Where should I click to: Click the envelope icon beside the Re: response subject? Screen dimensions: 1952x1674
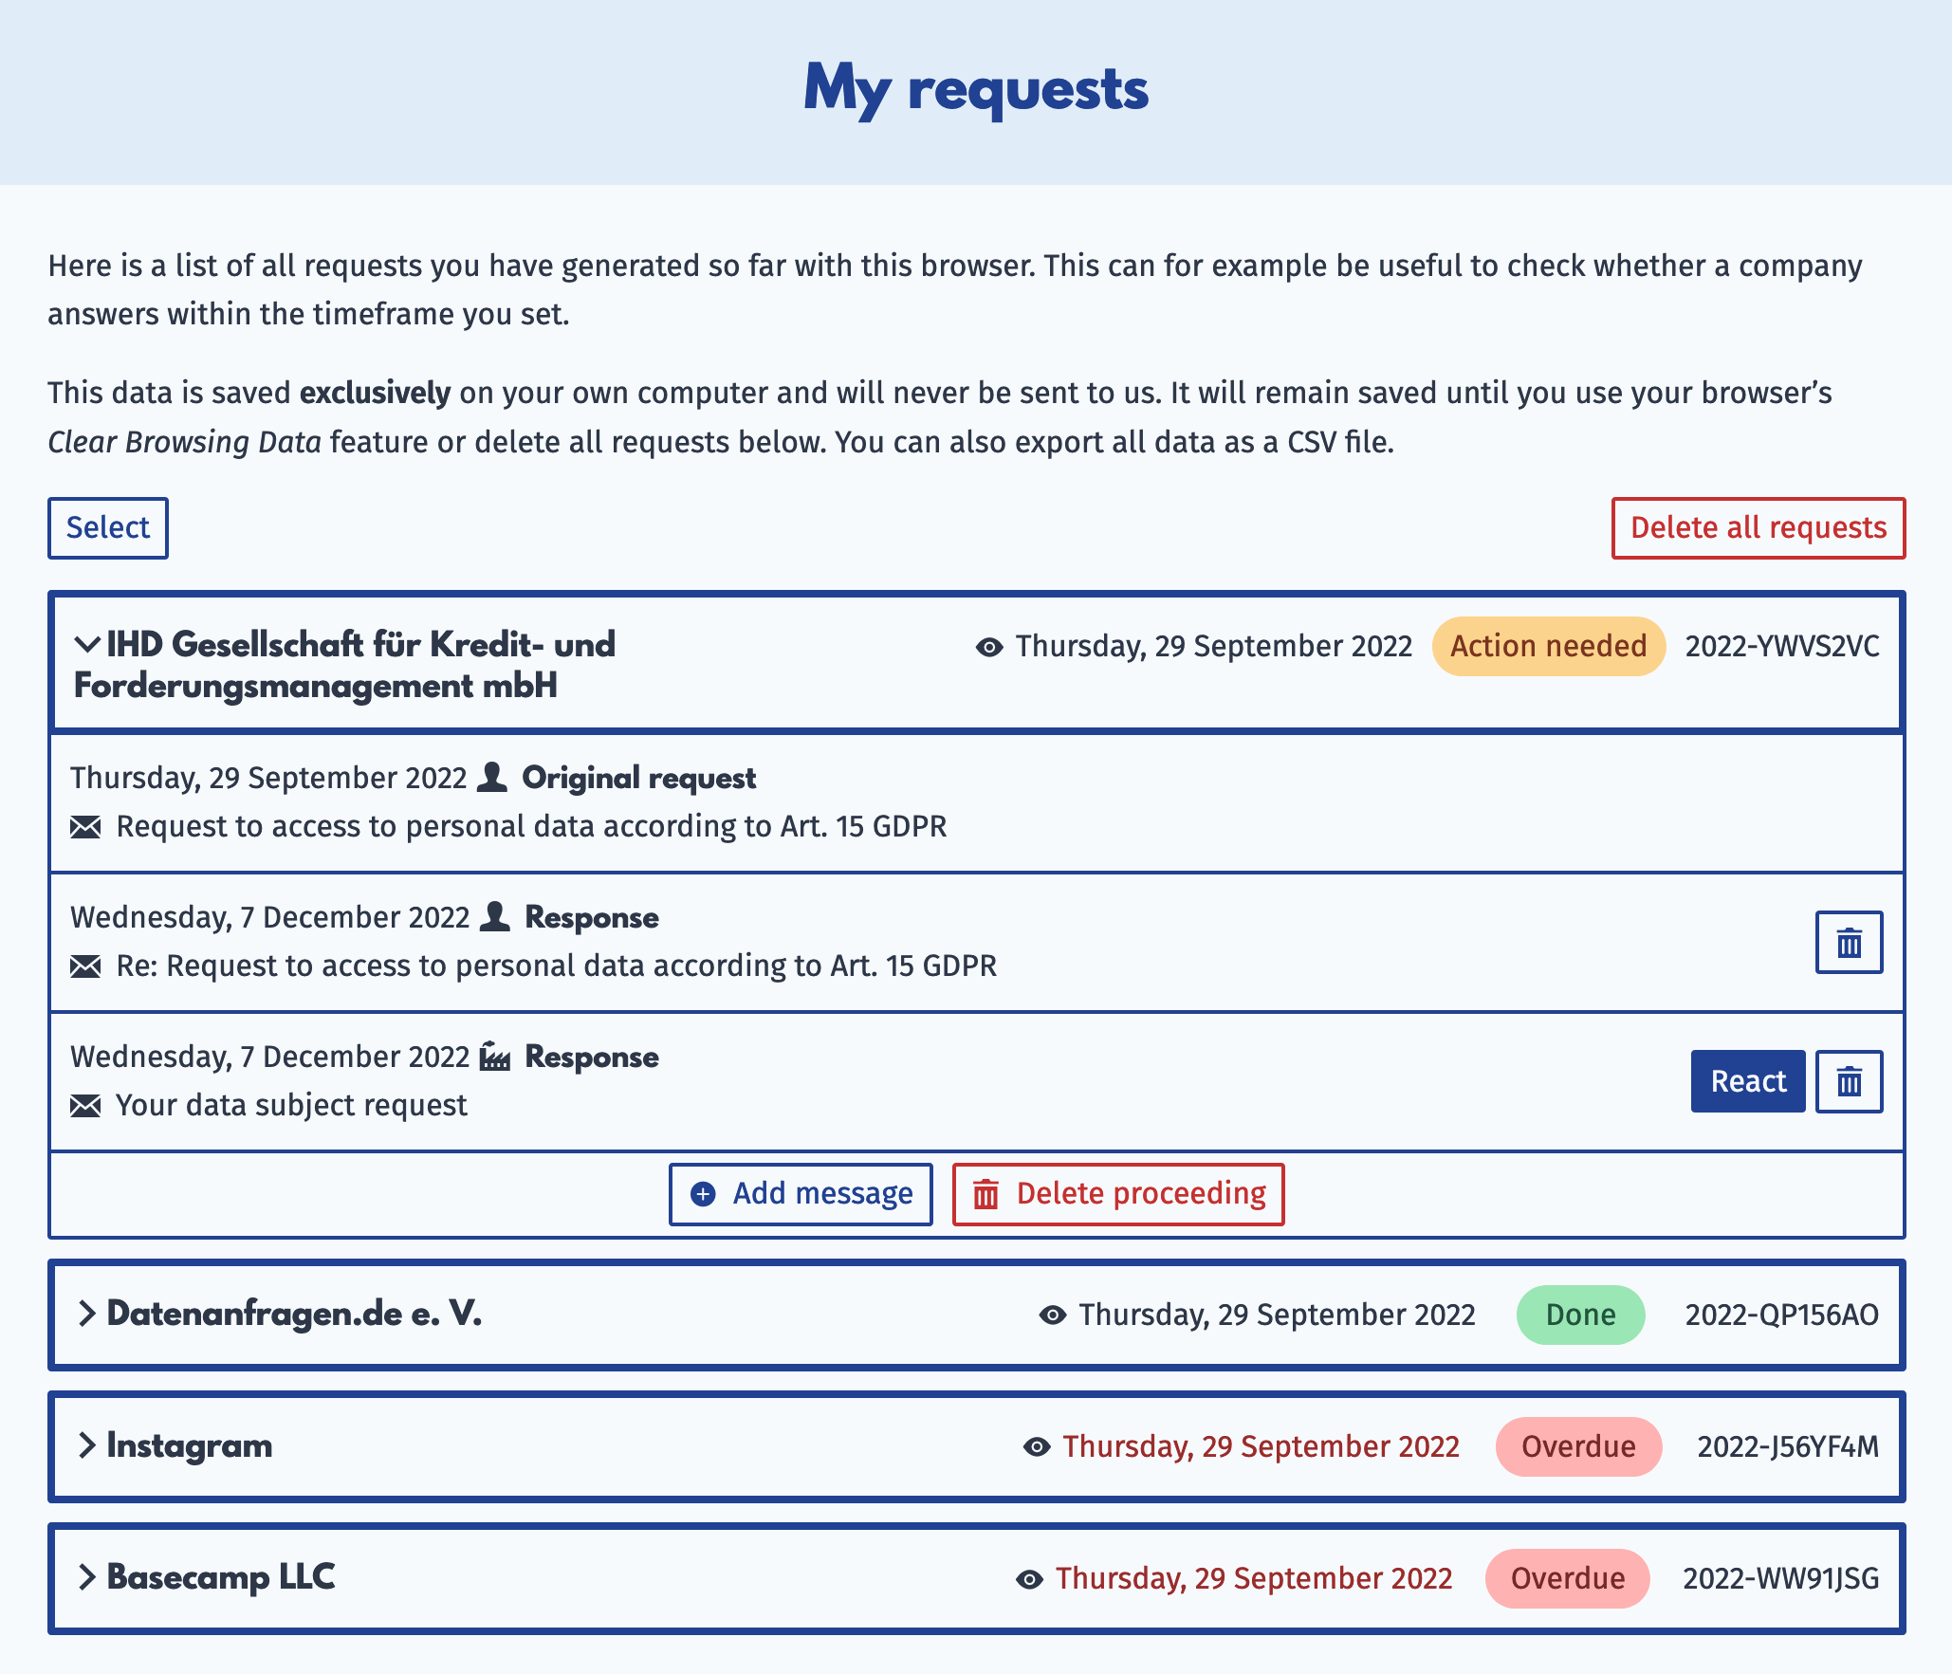(x=85, y=966)
